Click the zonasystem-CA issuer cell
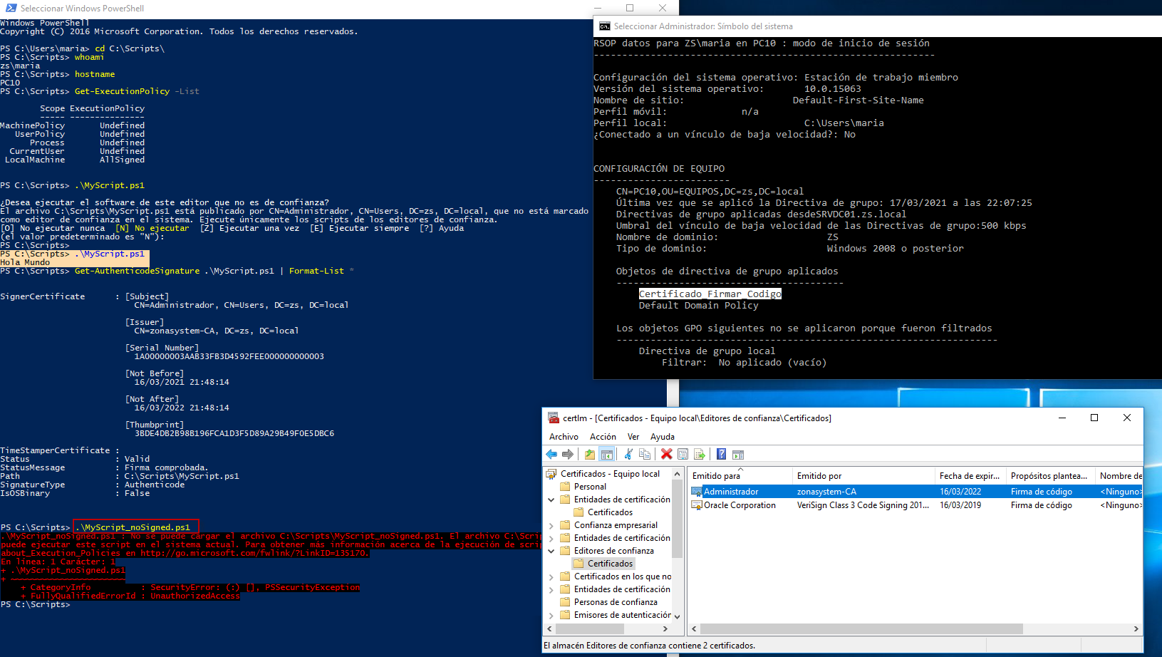This screenshot has width=1162, height=657. (826, 492)
